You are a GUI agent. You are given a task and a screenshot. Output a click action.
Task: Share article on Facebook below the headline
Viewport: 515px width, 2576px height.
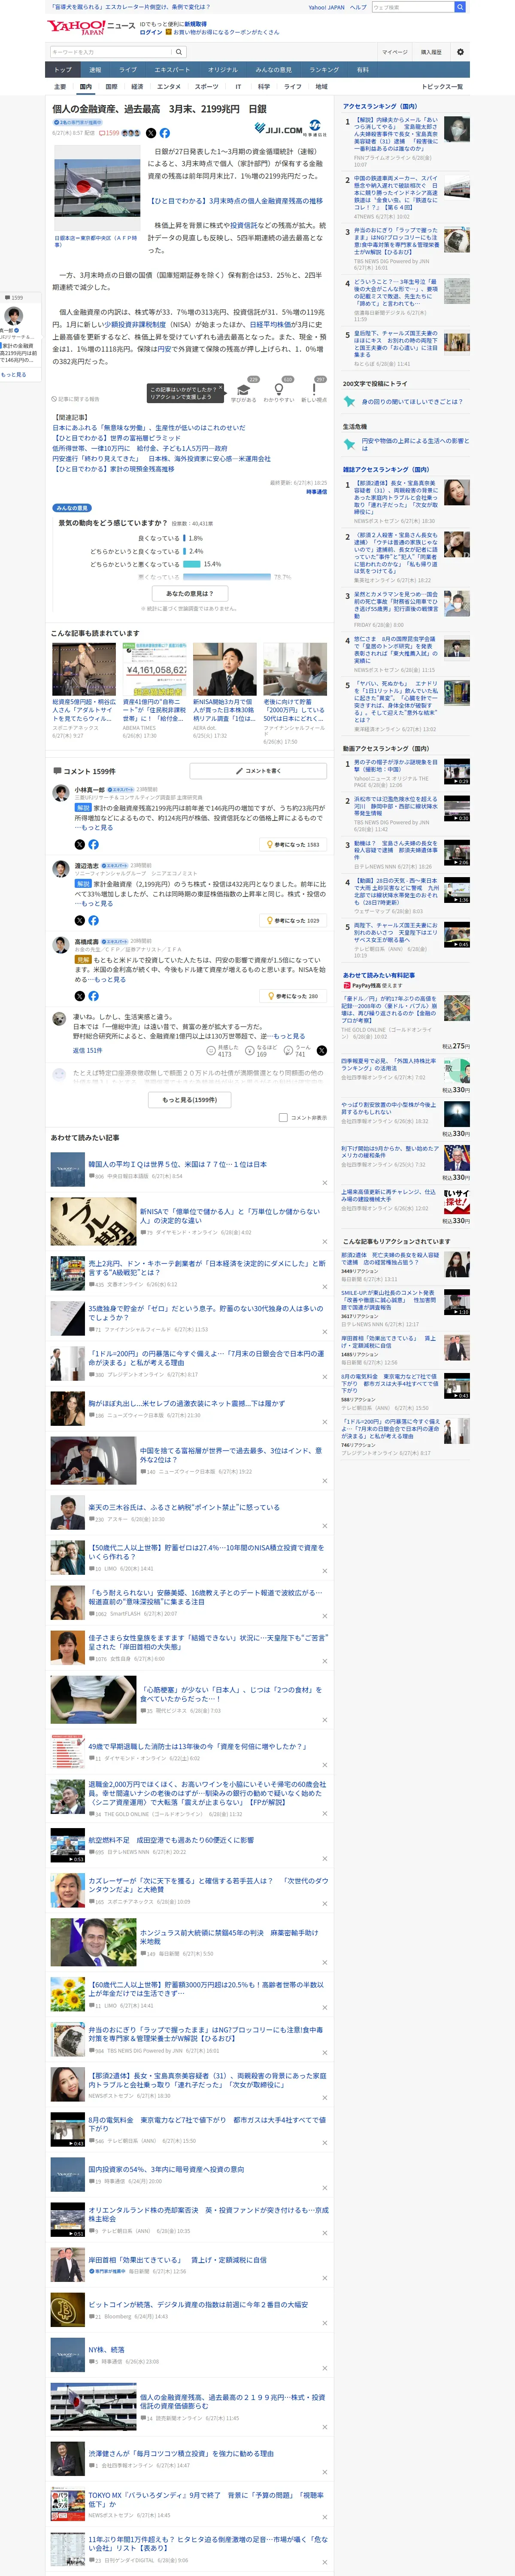point(165,133)
